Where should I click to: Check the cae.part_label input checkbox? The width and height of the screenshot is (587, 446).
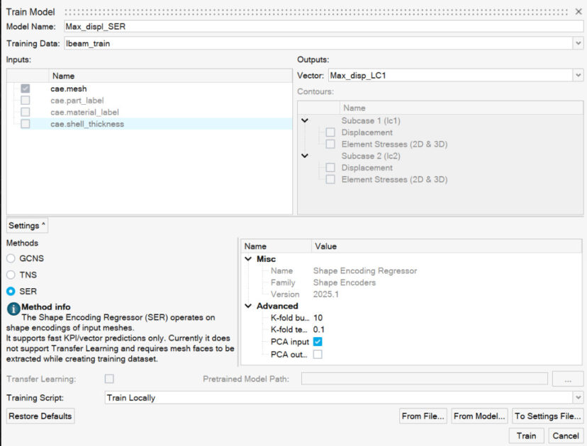click(x=26, y=101)
